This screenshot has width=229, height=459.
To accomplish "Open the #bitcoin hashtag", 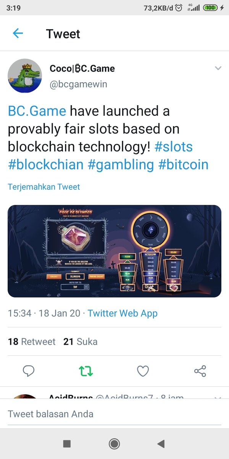I will click(x=183, y=165).
